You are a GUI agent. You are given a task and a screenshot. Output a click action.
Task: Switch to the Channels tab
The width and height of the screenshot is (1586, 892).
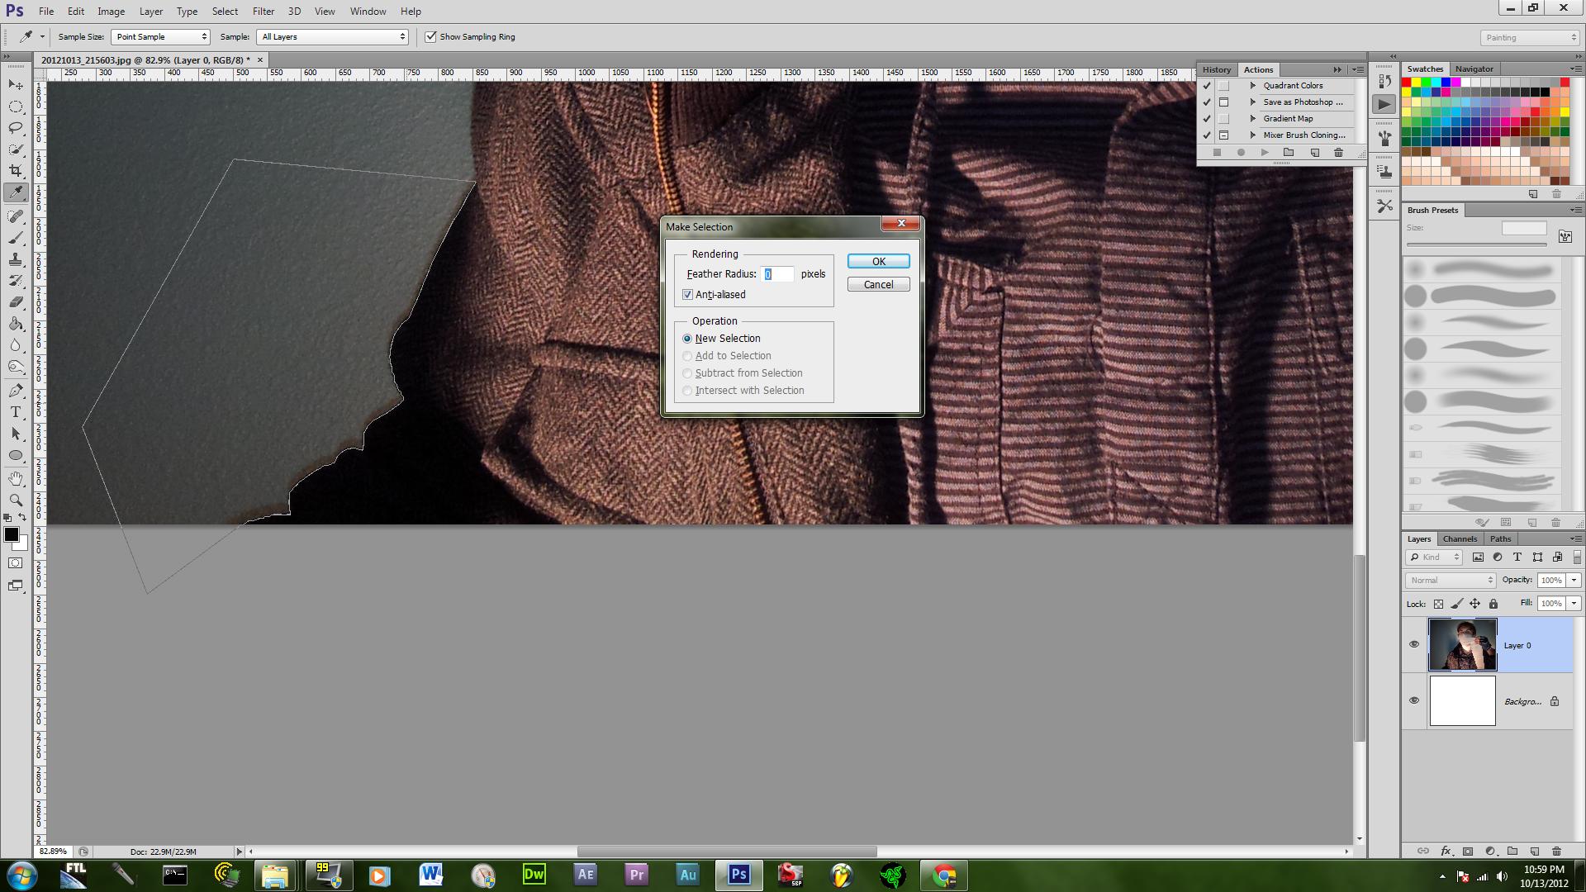(x=1460, y=539)
